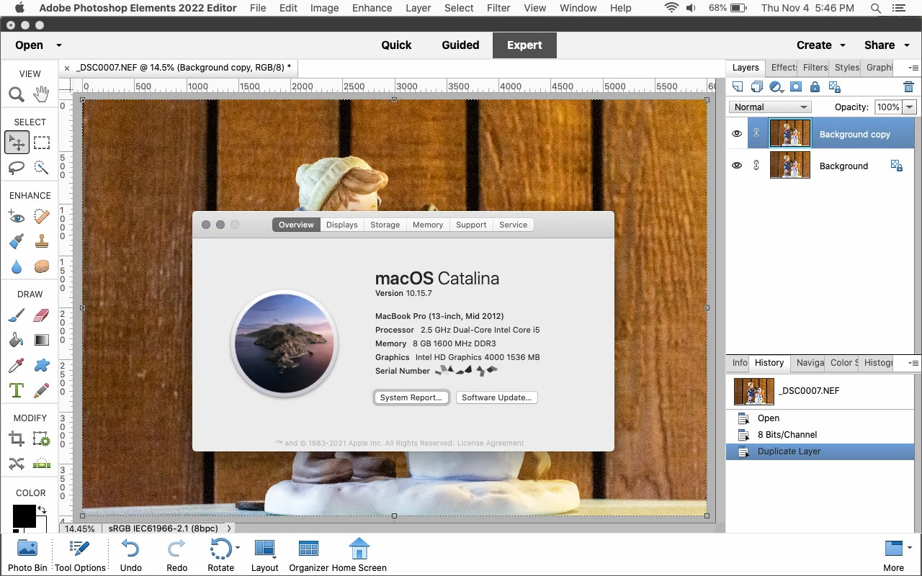Viewport: 922px width, 576px height.
Task: Swap foreground and background colors
Action: (x=42, y=510)
